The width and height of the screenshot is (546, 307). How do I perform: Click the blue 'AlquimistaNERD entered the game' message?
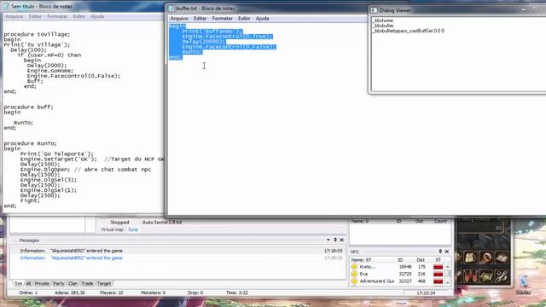click(x=87, y=258)
